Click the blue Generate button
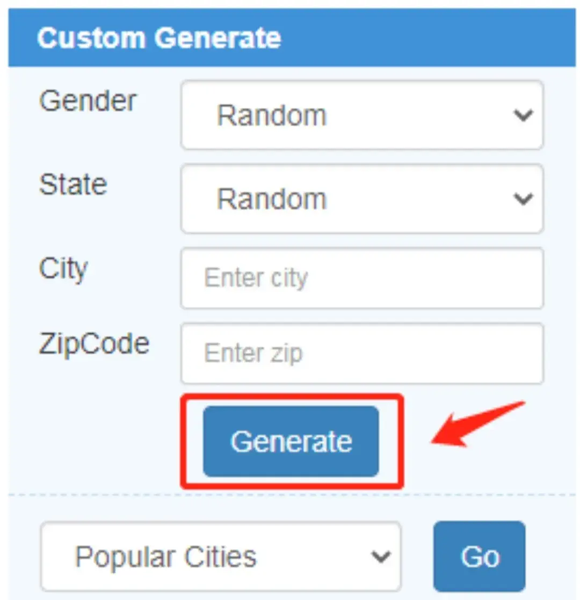This screenshot has height=600, width=580. 291,441
